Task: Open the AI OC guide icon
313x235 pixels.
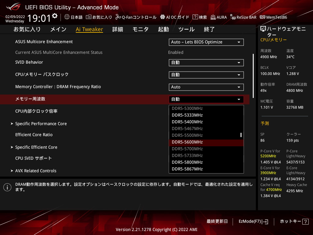Action: 163,17
